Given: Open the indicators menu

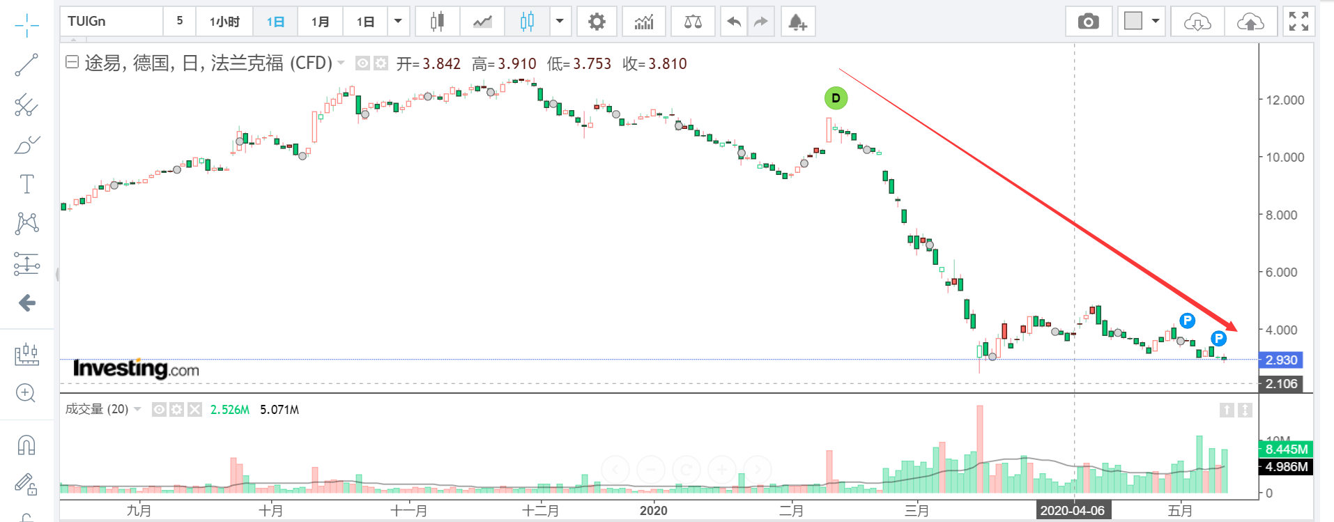Looking at the screenshot, I should 644,22.
